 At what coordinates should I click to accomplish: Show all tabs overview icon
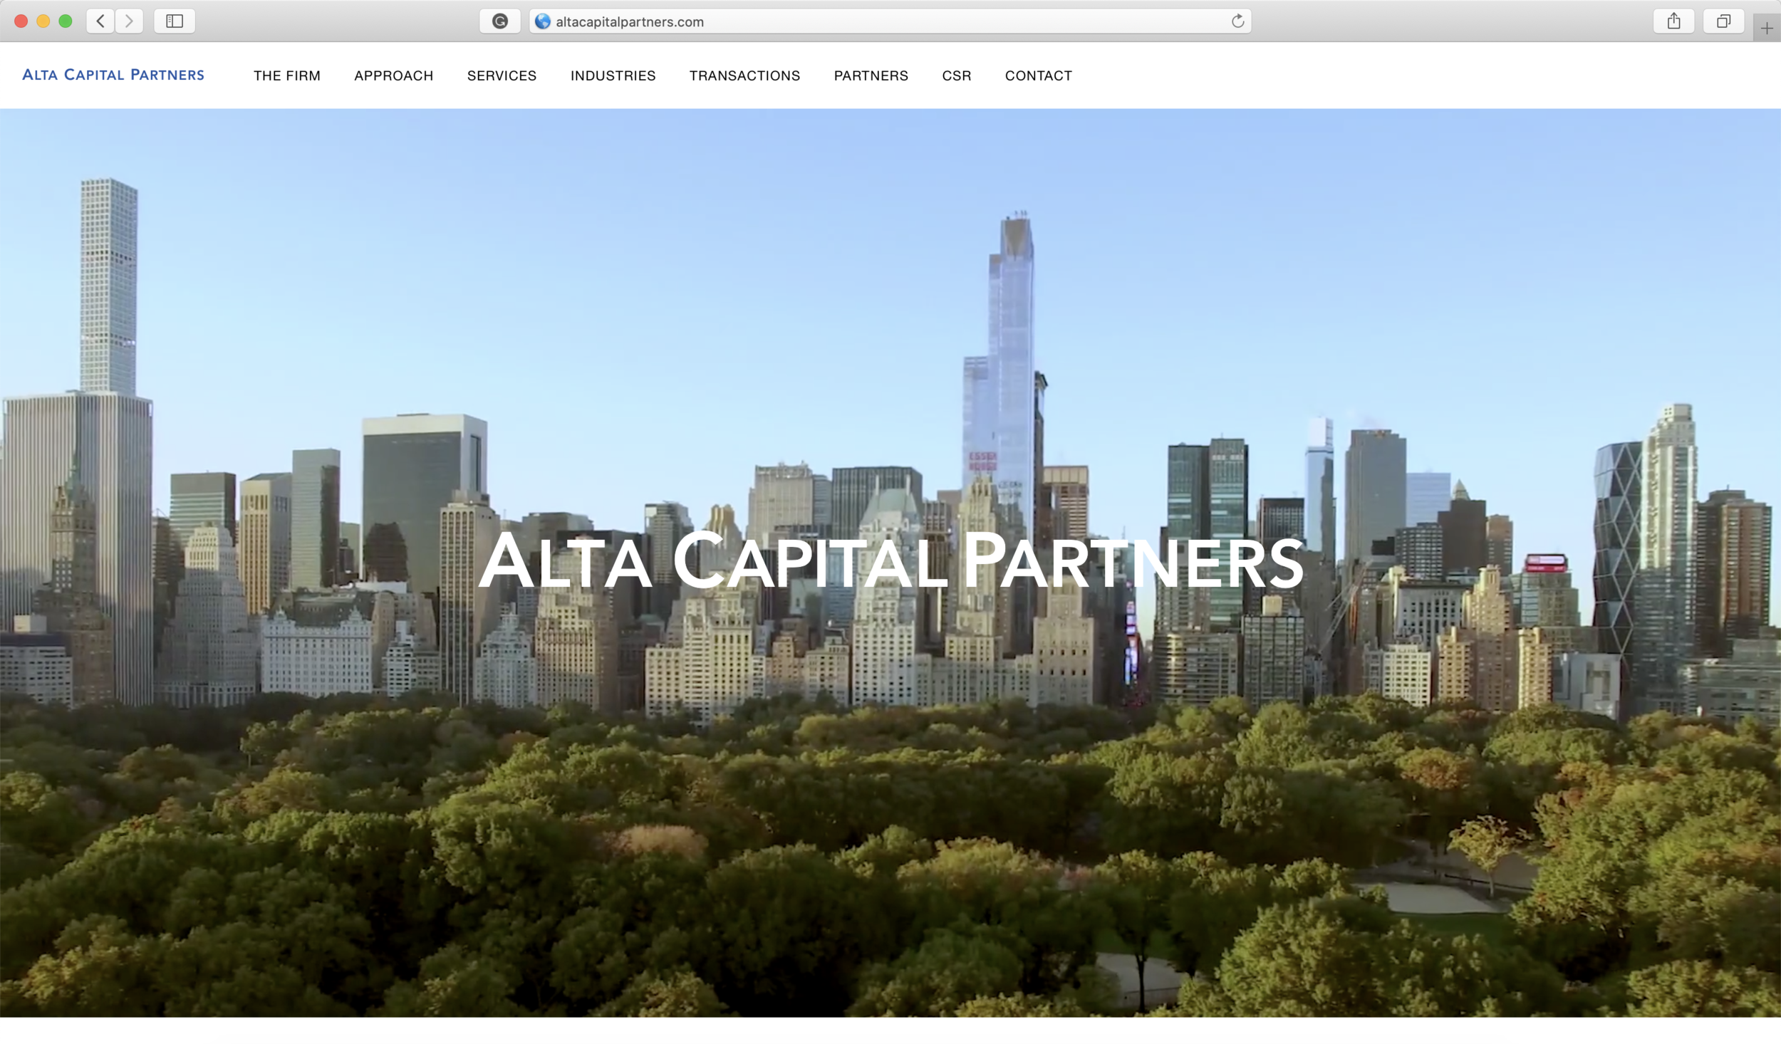pyautogui.click(x=1723, y=21)
